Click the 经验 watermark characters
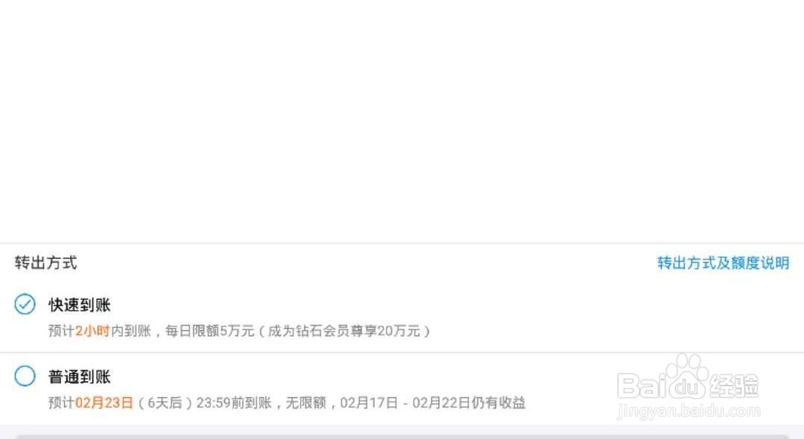The image size is (804, 439). point(734,386)
